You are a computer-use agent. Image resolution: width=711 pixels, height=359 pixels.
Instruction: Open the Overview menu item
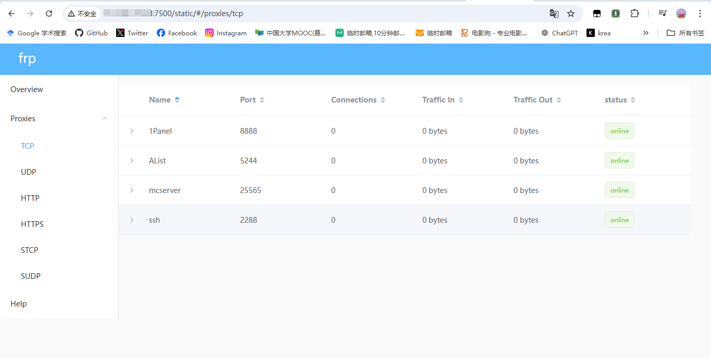27,89
